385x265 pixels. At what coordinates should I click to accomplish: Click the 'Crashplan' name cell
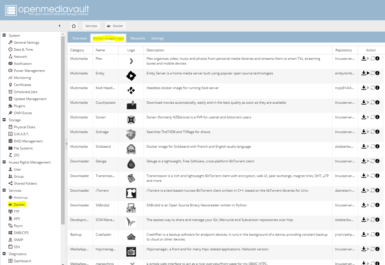[103, 235]
